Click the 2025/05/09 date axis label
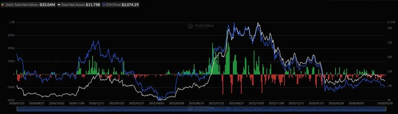 (x=176, y=104)
